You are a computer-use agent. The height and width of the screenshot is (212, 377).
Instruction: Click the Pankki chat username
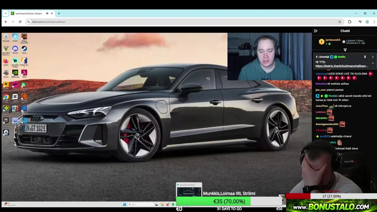click(x=333, y=96)
